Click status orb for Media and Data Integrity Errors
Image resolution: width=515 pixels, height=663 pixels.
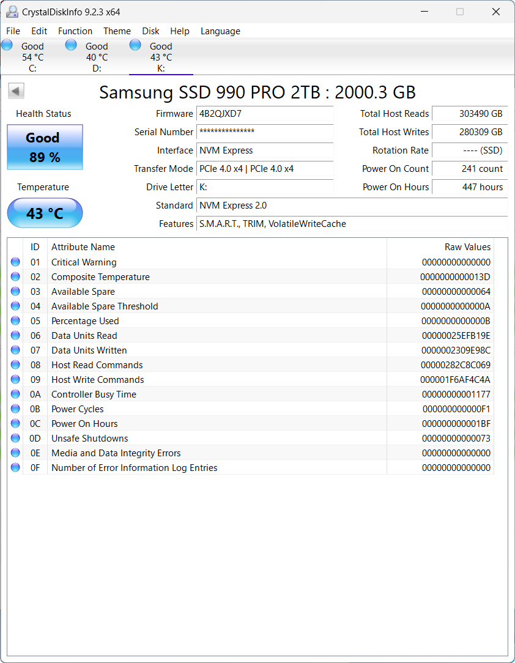pyautogui.click(x=15, y=453)
